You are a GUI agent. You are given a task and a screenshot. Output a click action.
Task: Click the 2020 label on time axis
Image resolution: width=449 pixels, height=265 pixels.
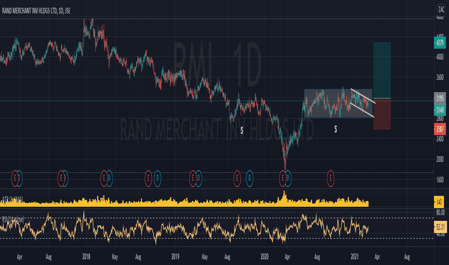coord(264,257)
